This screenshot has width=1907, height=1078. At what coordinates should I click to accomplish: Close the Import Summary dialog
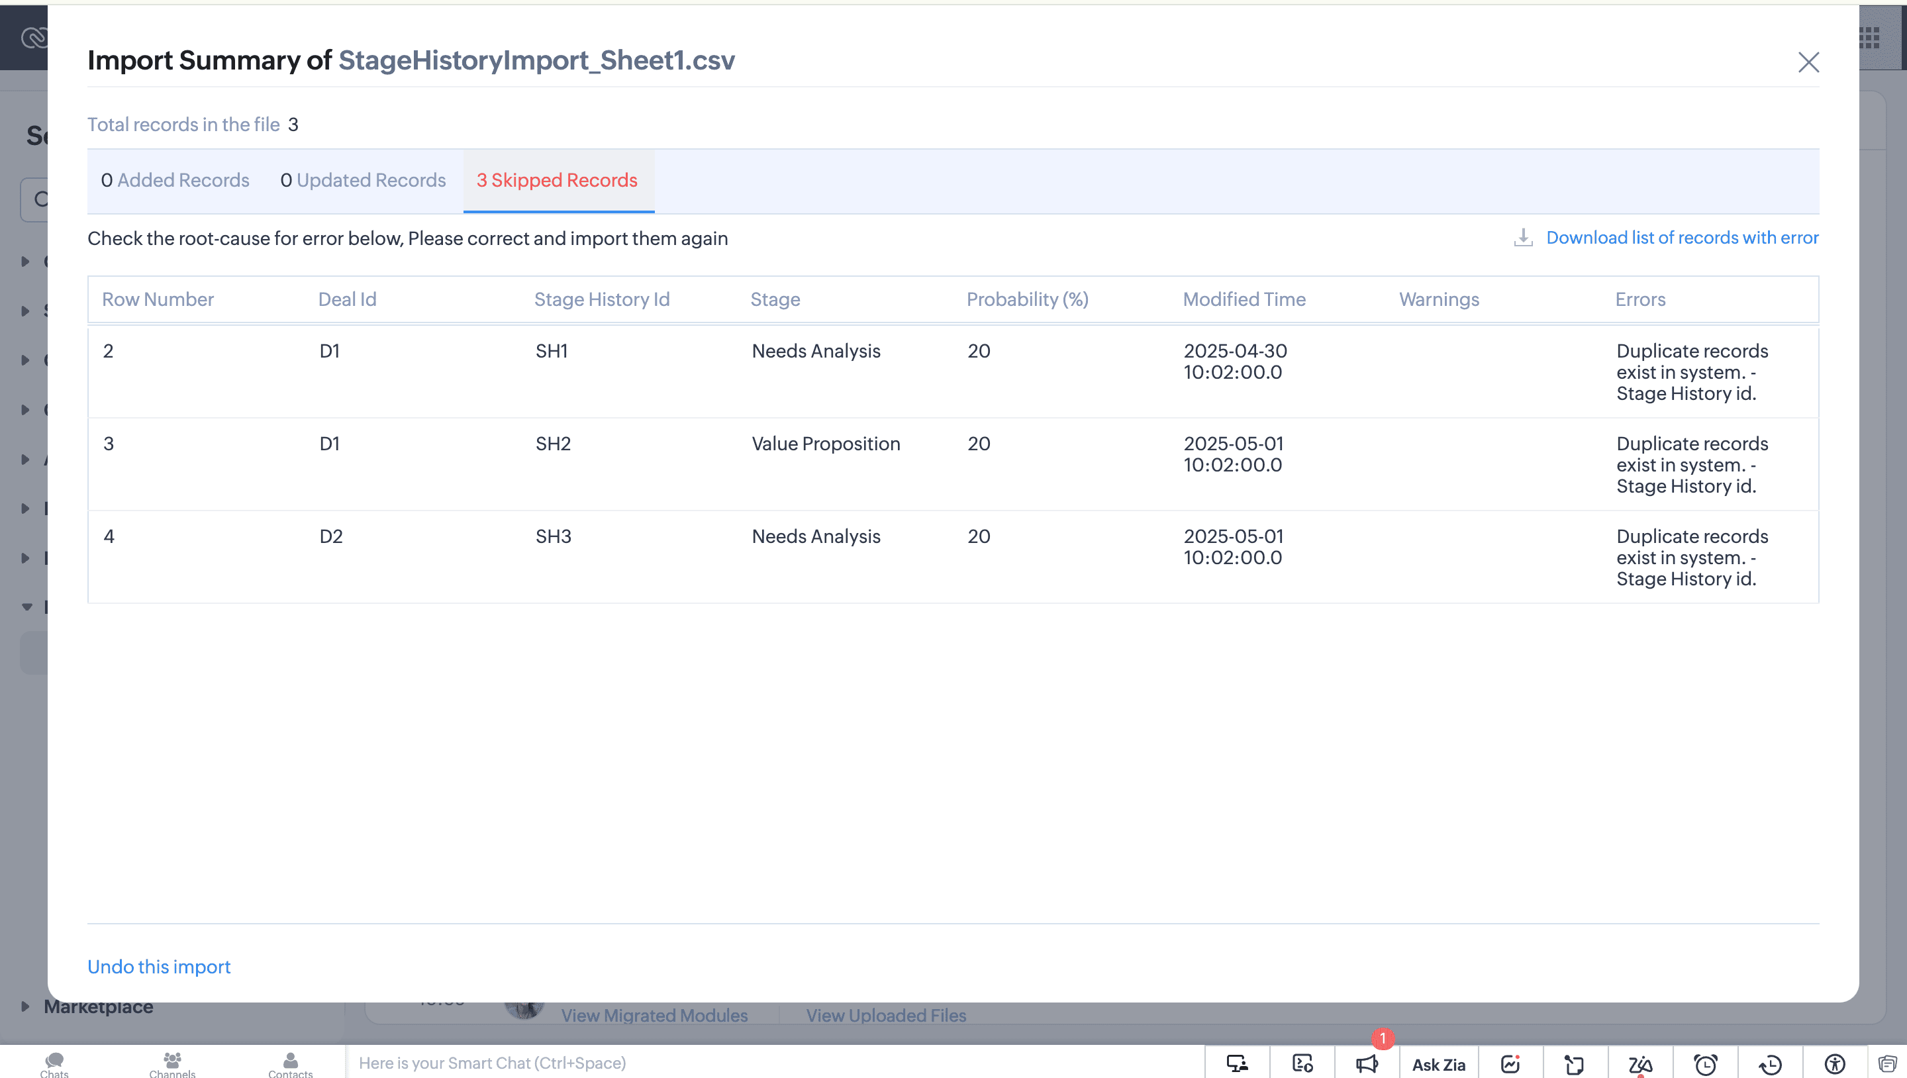coord(1808,62)
